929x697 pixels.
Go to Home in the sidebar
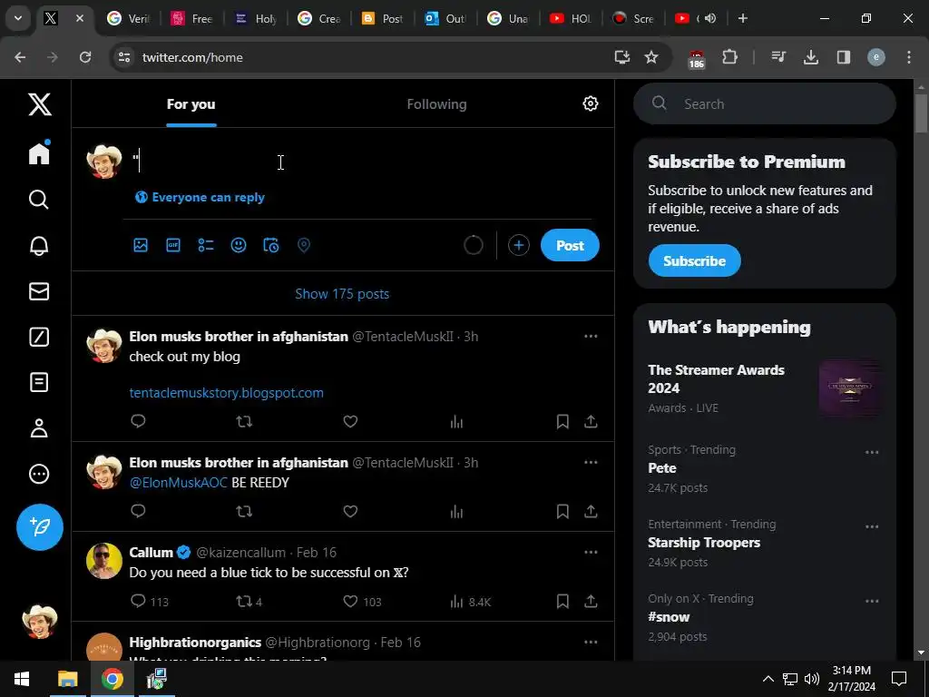pyautogui.click(x=39, y=152)
